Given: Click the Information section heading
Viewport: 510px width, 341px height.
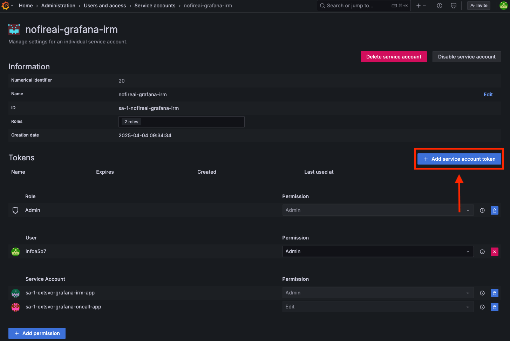Looking at the screenshot, I should tap(29, 67).
